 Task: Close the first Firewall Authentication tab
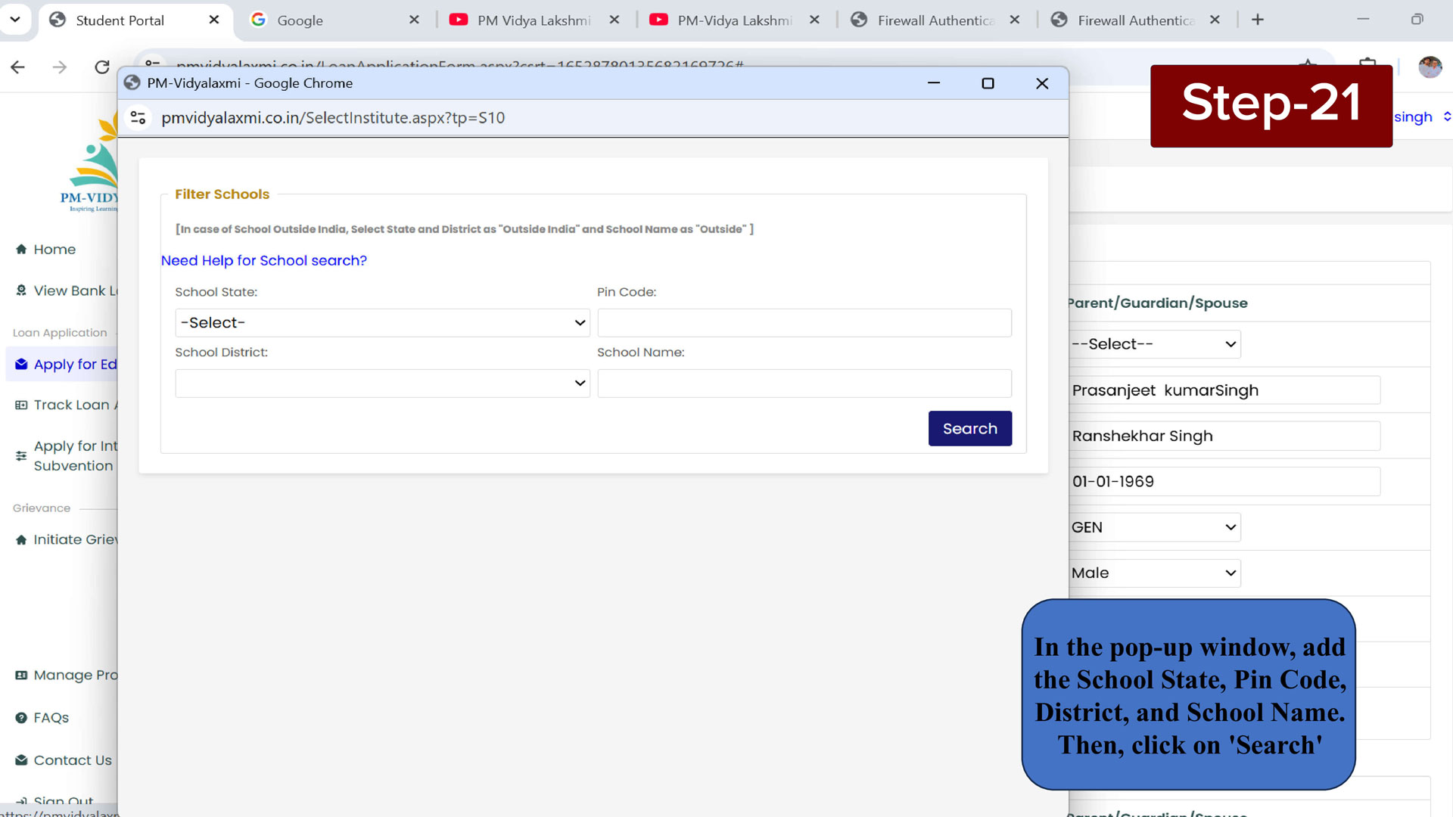coord(1015,20)
